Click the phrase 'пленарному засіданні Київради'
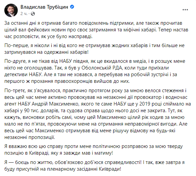This screenshot has width=196, height=176. coord(84,169)
